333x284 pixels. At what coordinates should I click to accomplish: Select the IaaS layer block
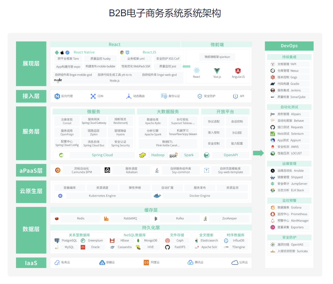click(31, 263)
